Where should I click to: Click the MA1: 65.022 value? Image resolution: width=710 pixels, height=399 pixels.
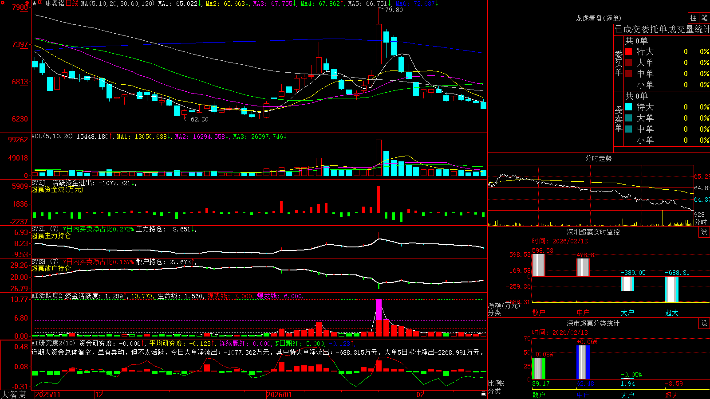pyautogui.click(x=179, y=4)
